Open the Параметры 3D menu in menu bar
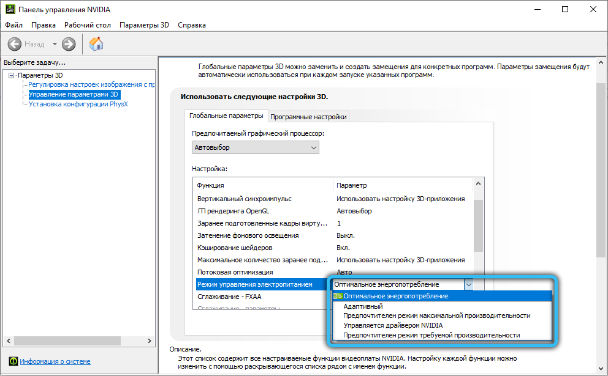This screenshot has width=608, height=376. 144,25
